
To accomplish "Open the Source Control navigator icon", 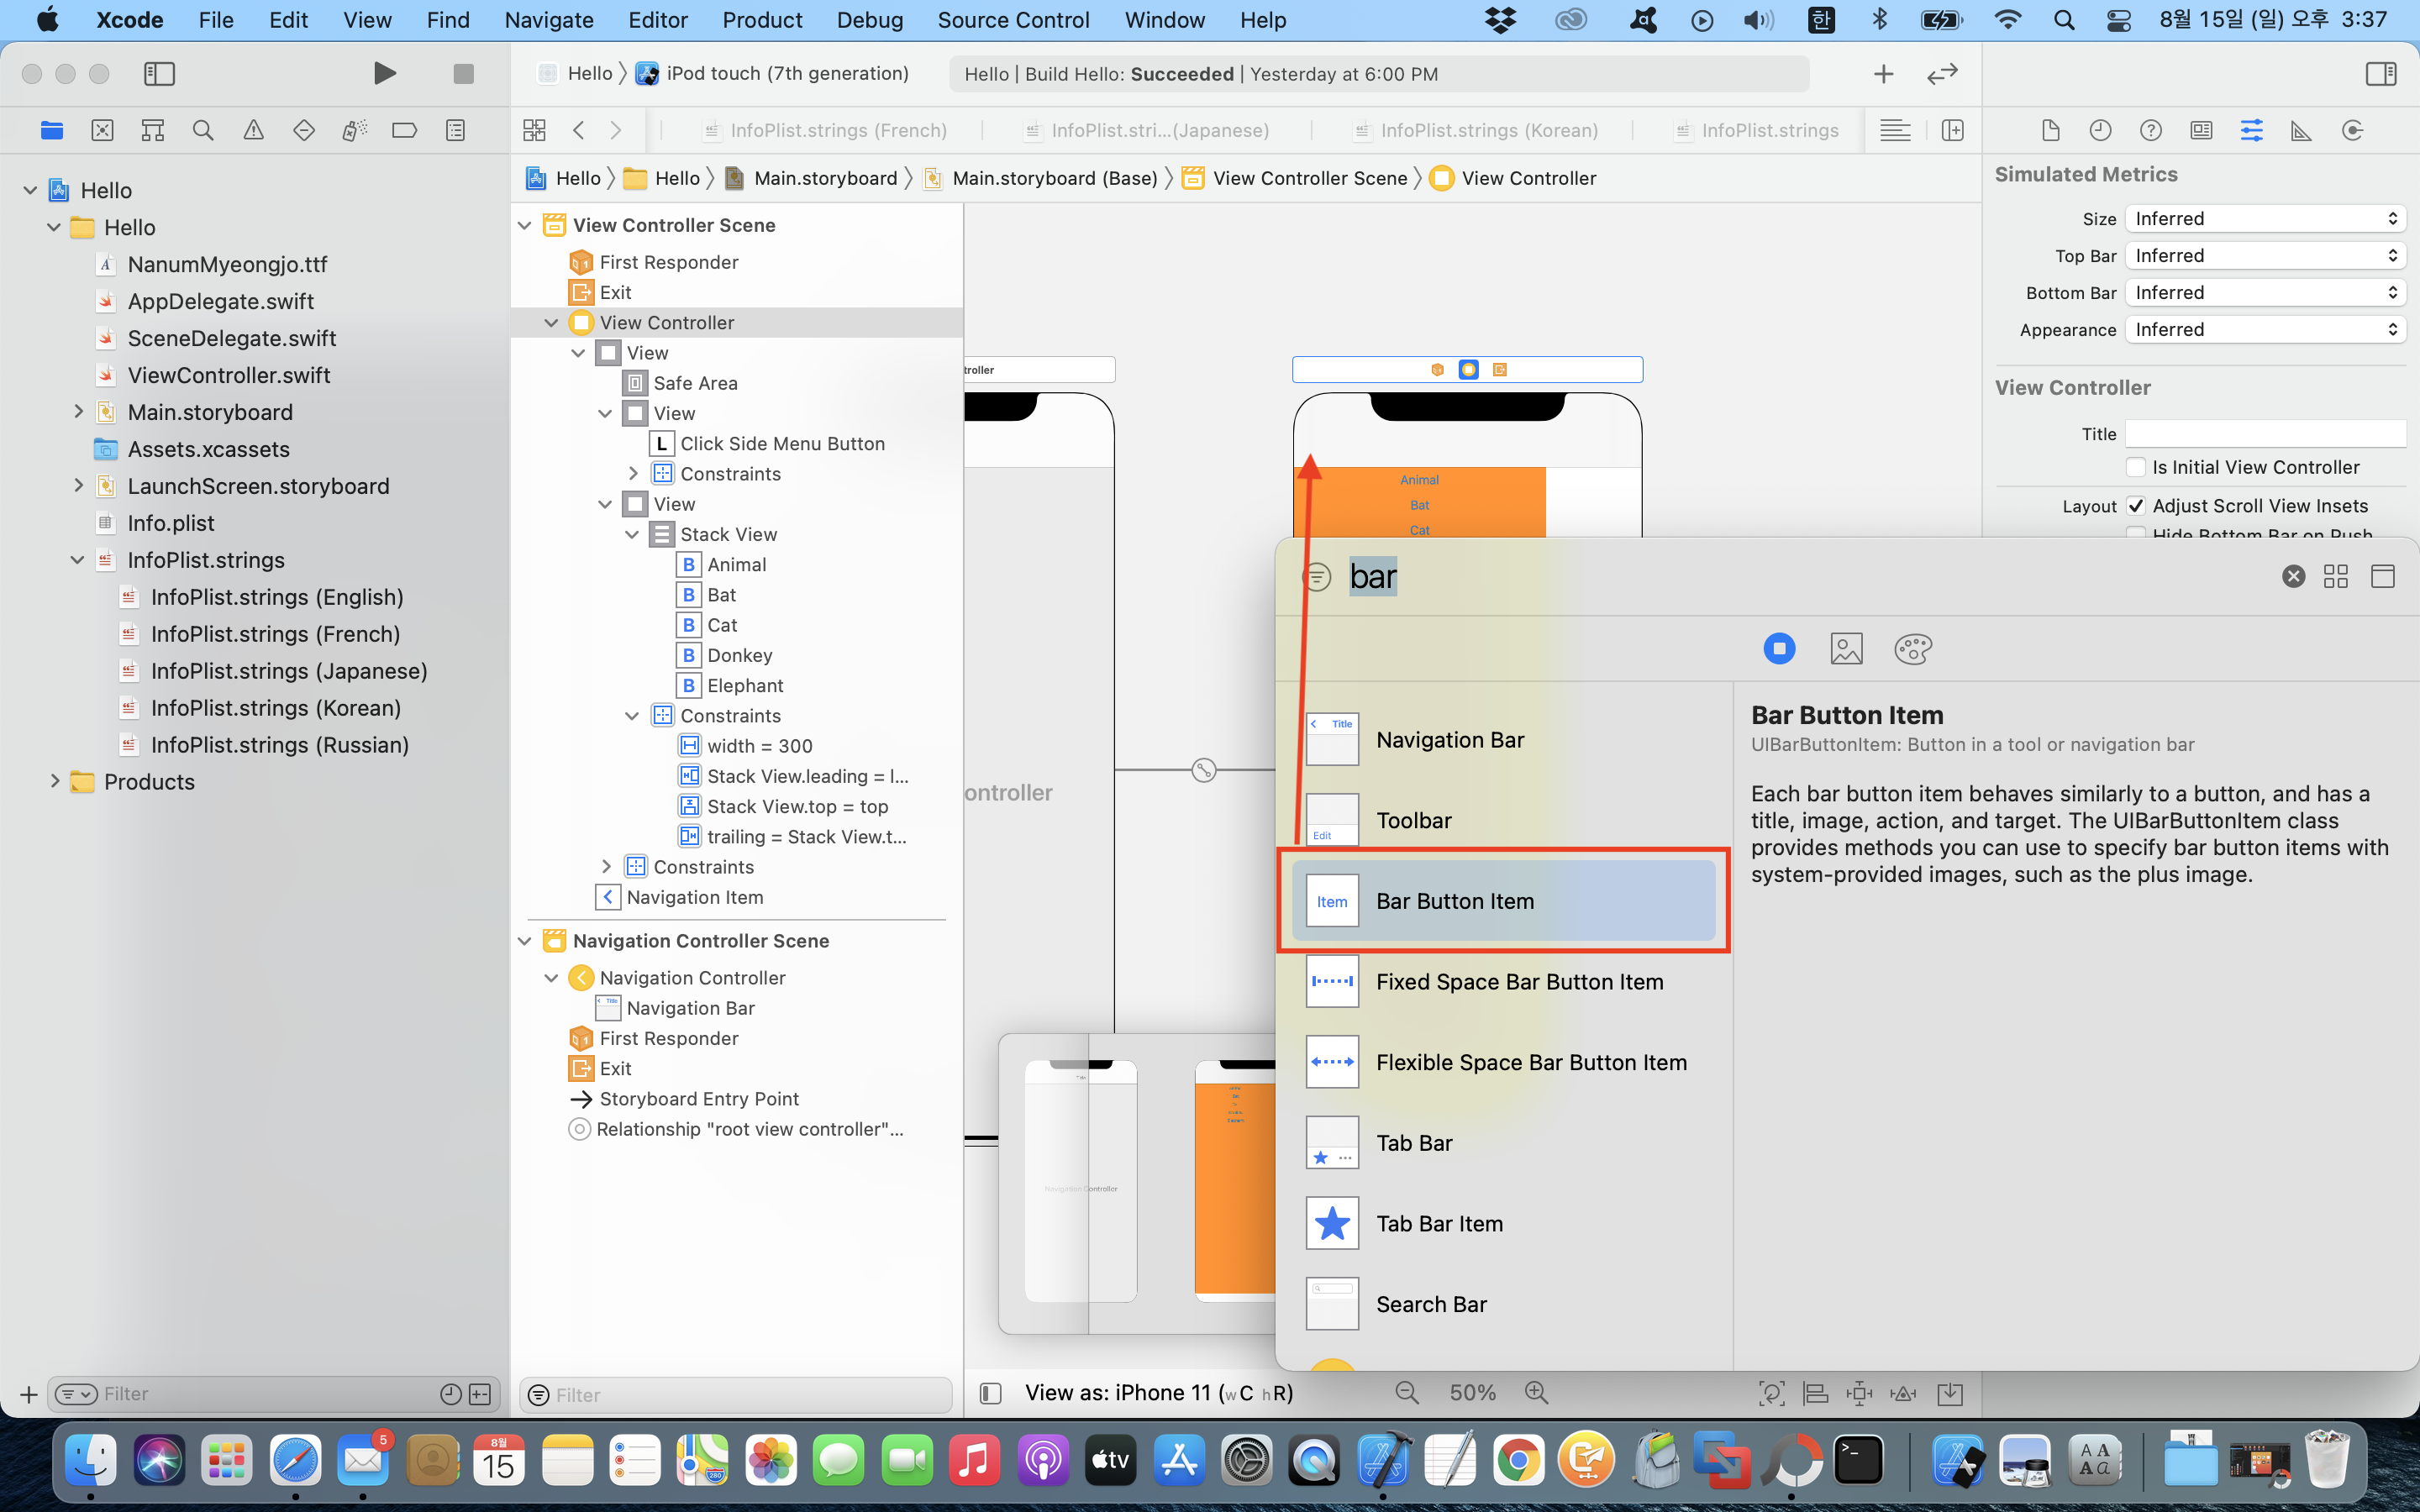I will point(103,130).
